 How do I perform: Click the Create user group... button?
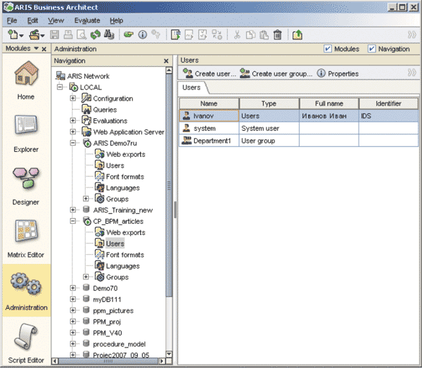(276, 73)
